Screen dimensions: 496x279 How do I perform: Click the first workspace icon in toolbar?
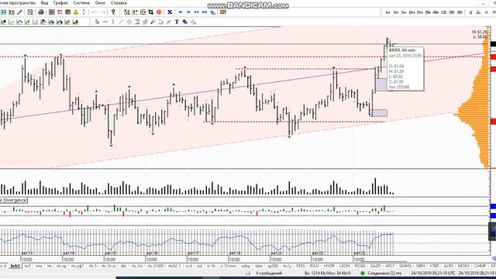3,12
